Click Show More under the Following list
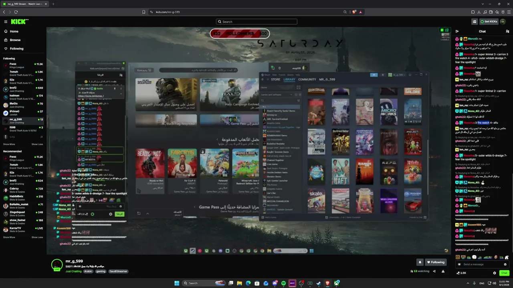513x288 pixels. coord(9,144)
